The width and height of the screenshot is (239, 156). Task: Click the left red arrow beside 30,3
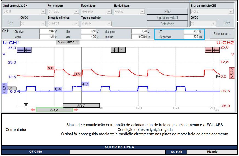pos(33,110)
